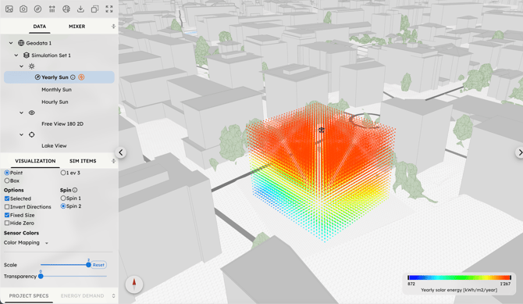Open the Color Mapping dropdown
523x304 pixels.
click(26, 242)
